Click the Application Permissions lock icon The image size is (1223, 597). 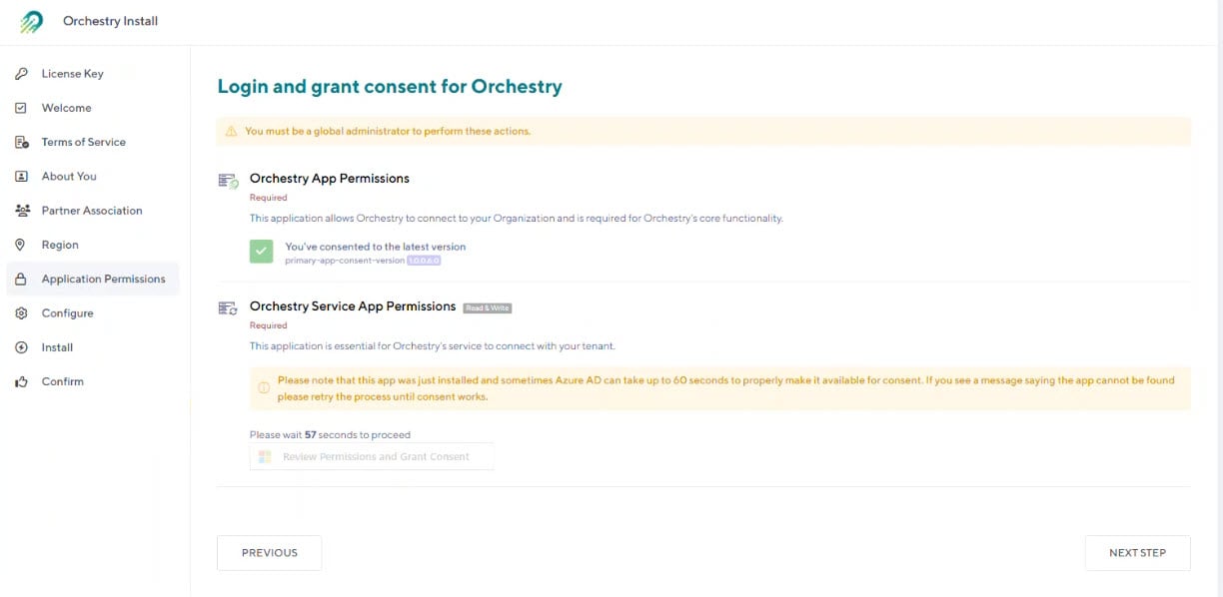pyautogui.click(x=21, y=280)
